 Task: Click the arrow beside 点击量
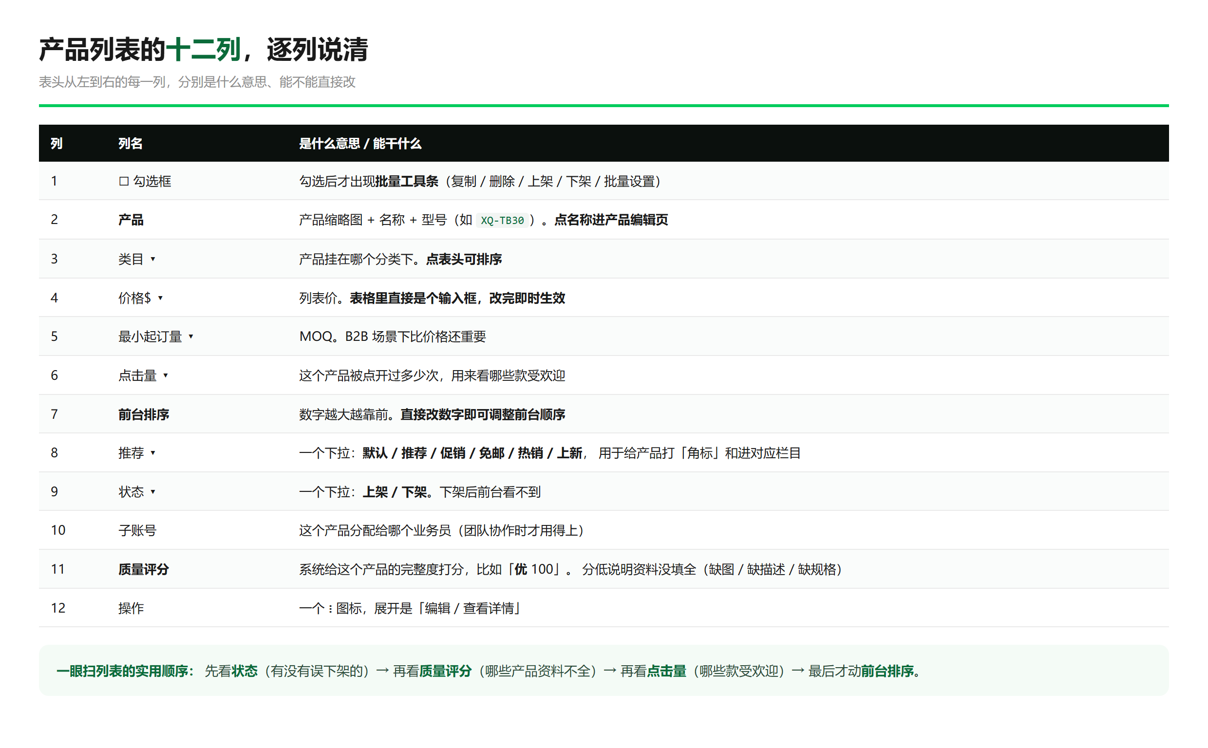[166, 375]
